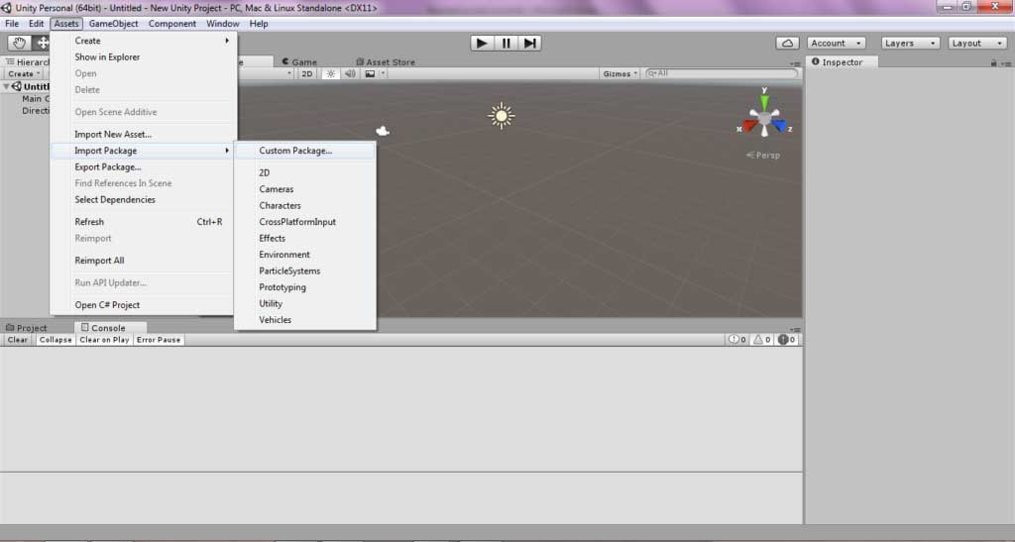Toggle scene audio speaker icon
Screen dimensions: 1015x542
pos(350,73)
